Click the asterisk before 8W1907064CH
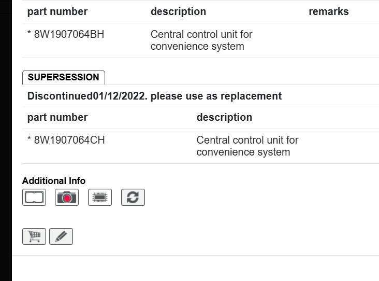Screen dimensions: 379x281 pos(30,140)
